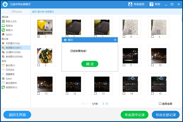This screenshot has width=183, height=122.
Task: Click the 1/18 page indicator
Action: click(95, 104)
